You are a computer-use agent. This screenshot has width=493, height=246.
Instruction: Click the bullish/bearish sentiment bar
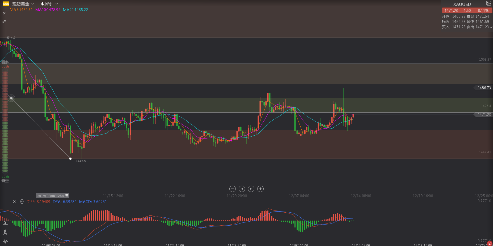click(x=5, y=122)
